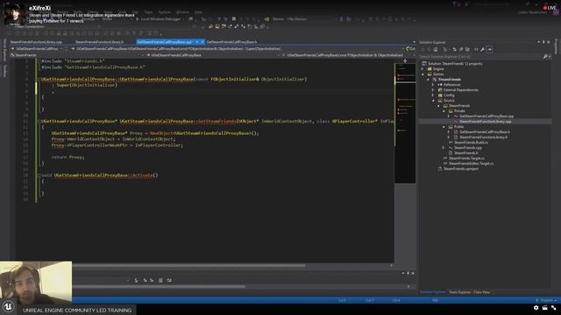
Task: Collapse the Public folder
Action: click(x=444, y=127)
